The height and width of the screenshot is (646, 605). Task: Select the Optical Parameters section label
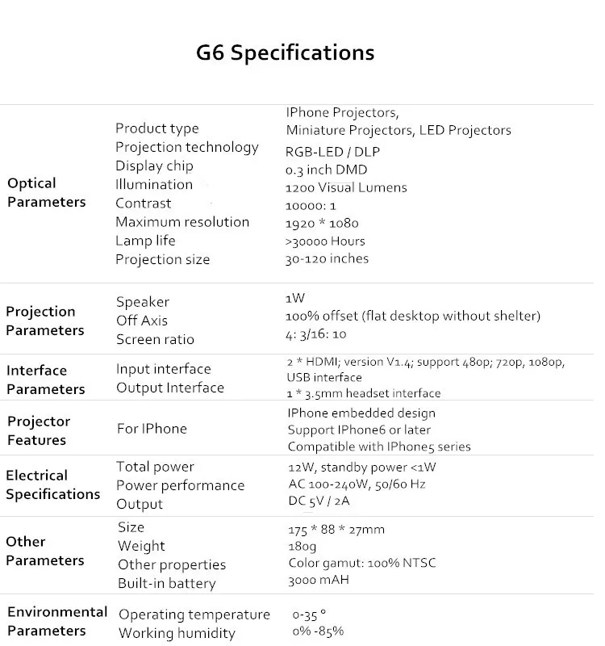coord(46,193)
